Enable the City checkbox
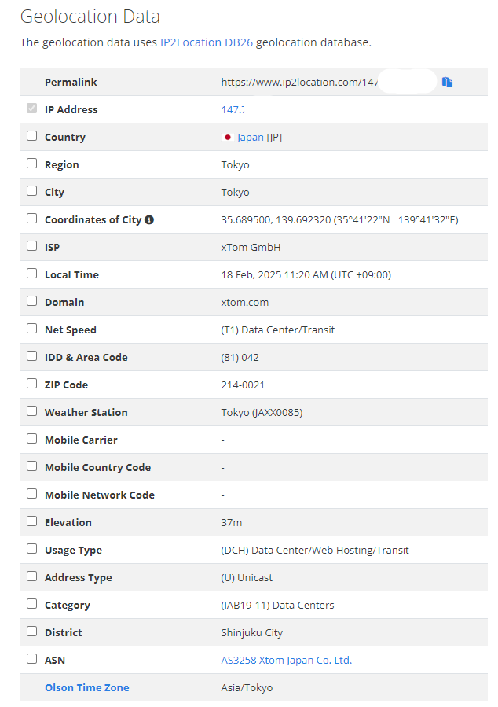 pos(31,191)
